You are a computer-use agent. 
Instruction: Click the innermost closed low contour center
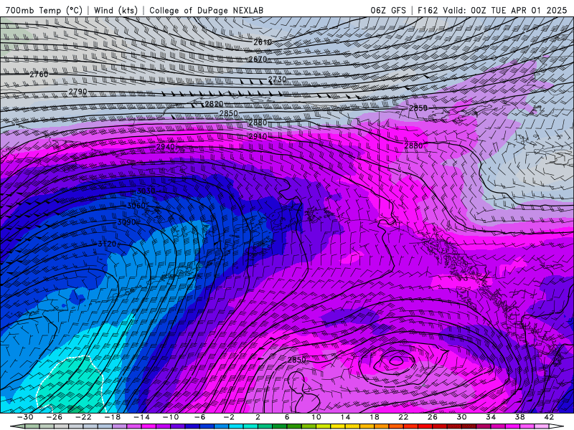pyautogui.click(x=395, y=361)
